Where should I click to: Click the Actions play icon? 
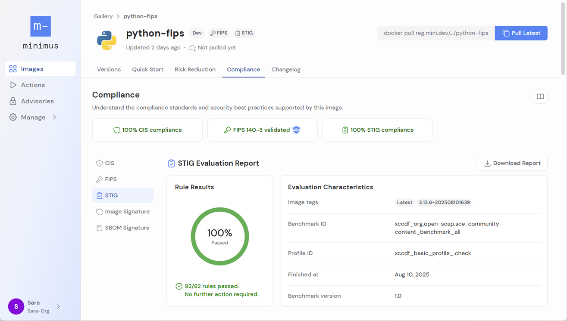(13, 85)
